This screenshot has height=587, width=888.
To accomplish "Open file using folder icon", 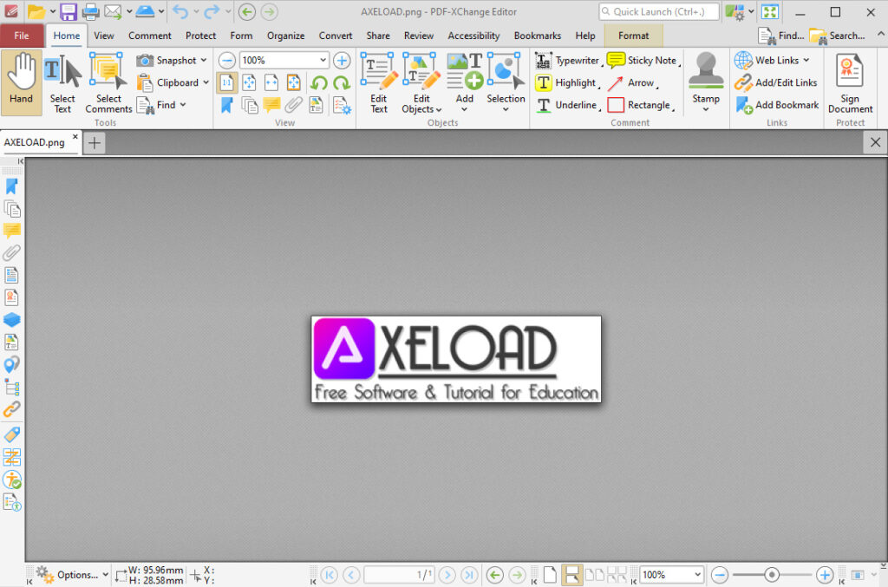I will (36, 11).
